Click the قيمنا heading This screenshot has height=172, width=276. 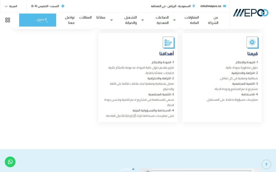pyautogui.click(x=252, y=53)
